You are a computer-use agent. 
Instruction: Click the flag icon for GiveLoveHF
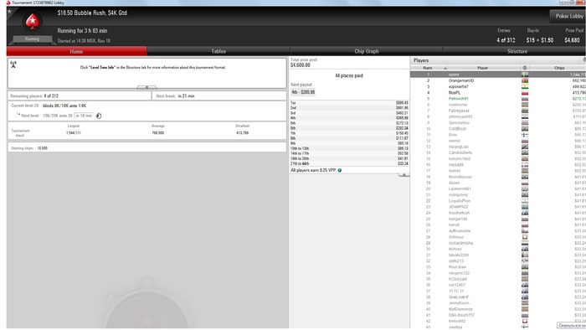pos(525,297)
